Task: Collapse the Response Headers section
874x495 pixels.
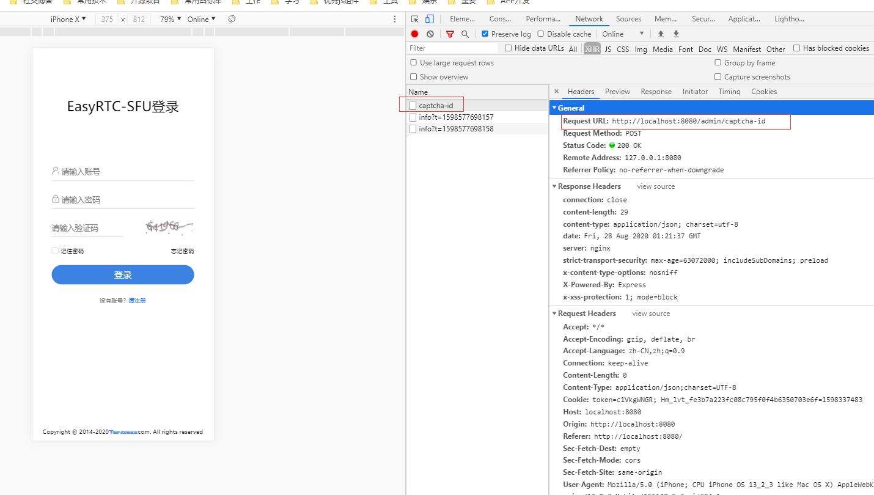Action: click(554, 186)
